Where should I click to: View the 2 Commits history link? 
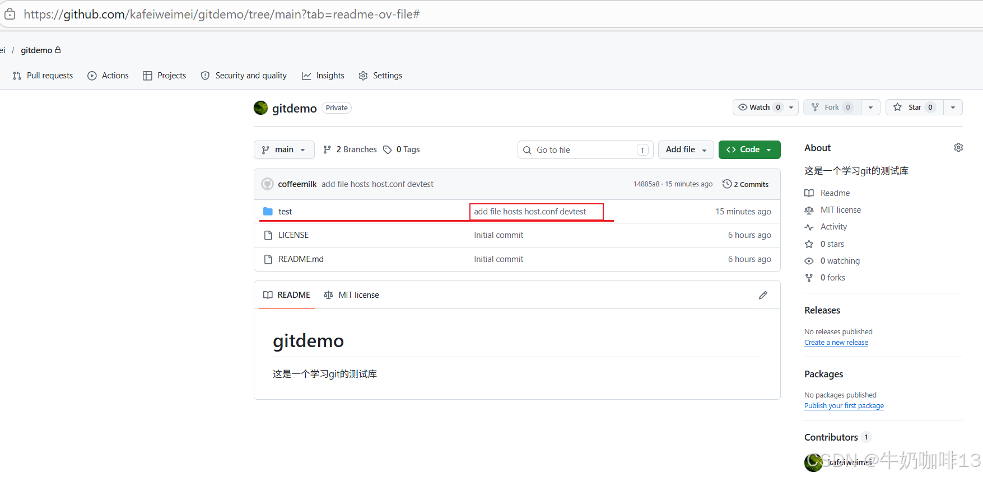746,184
